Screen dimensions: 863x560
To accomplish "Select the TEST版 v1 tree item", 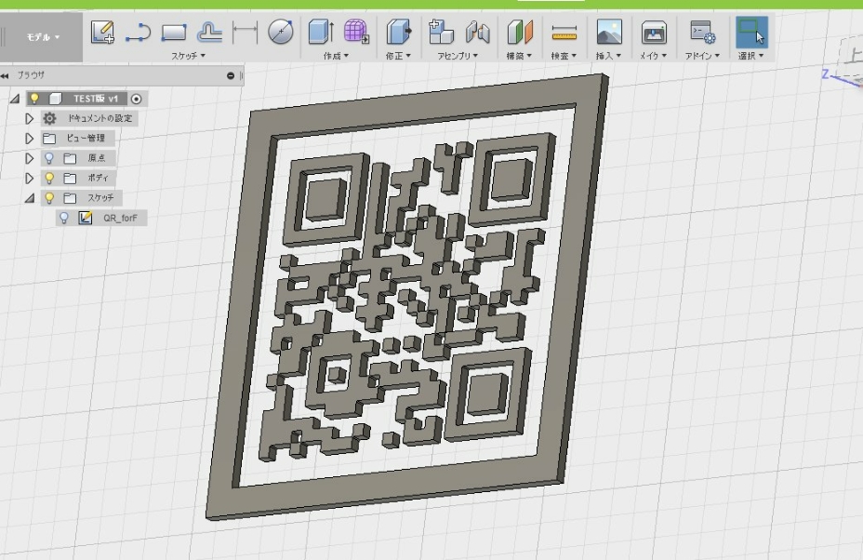I will pos(95,99).
